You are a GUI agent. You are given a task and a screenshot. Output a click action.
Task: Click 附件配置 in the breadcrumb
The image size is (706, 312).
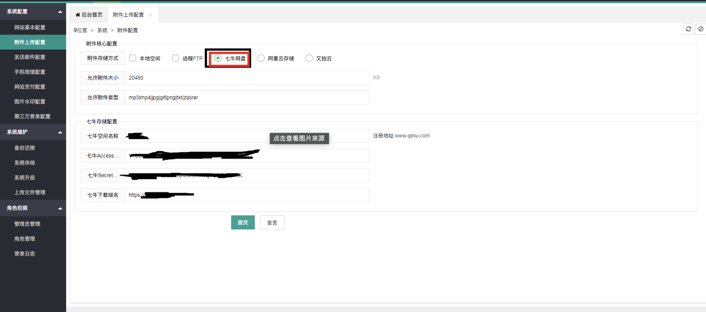128,30
